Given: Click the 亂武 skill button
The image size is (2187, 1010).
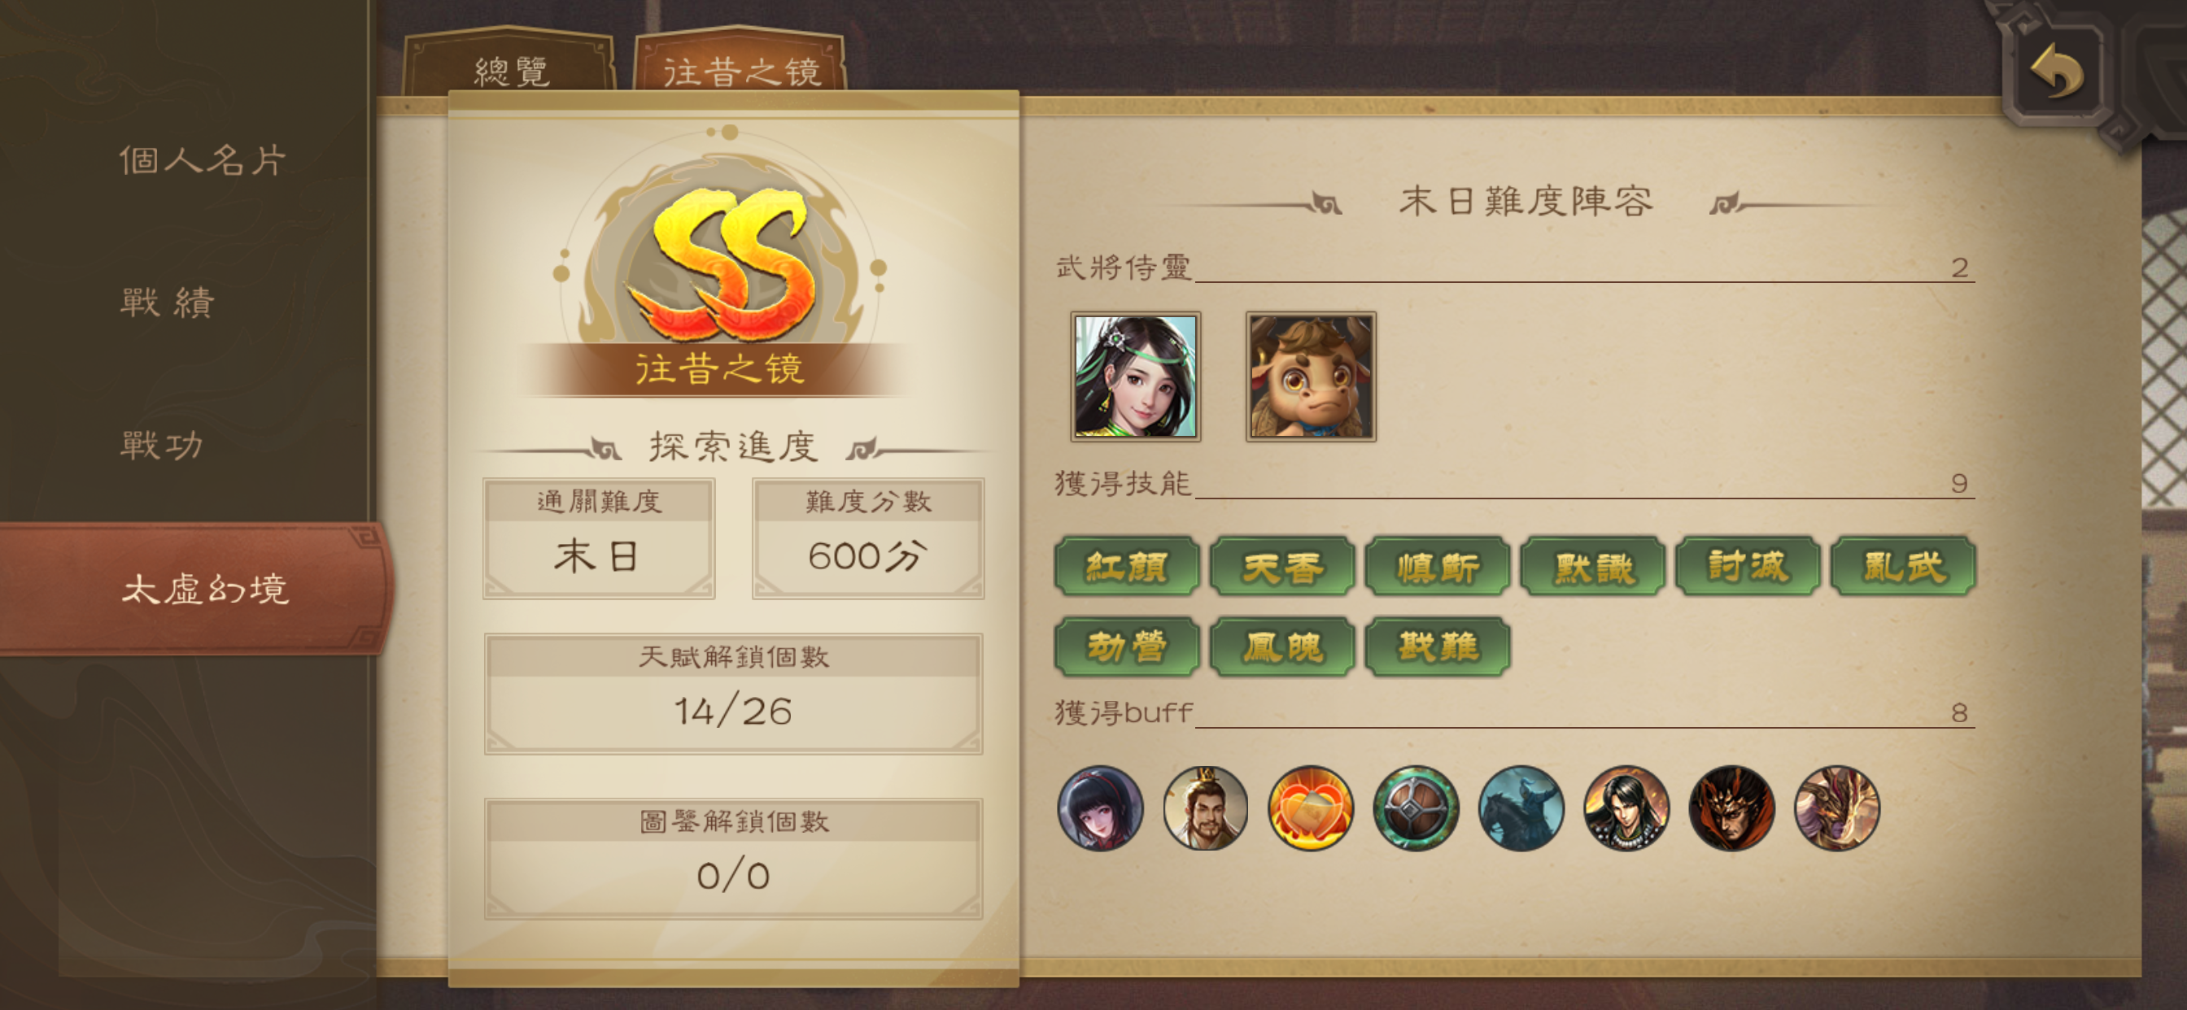Looking at the screenshot, I should point(1903,567).
